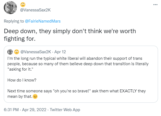Click the eye-roll emoji display name at top

[x=23, y=5]
